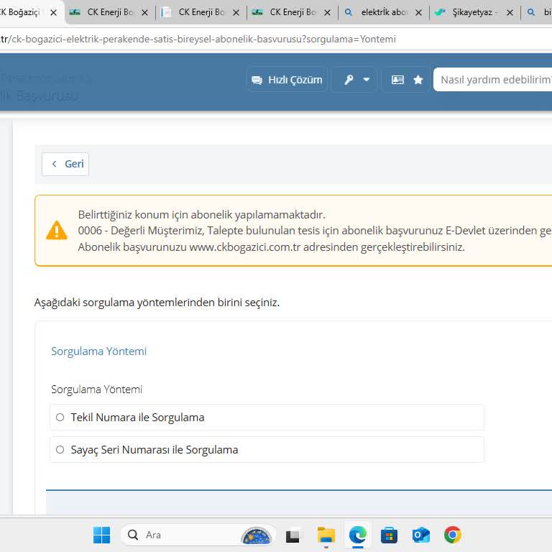This screenshot has width=552, height=552.
Task: Click the Hızlı Çözüm button
Action: click(x=287, y=80)
